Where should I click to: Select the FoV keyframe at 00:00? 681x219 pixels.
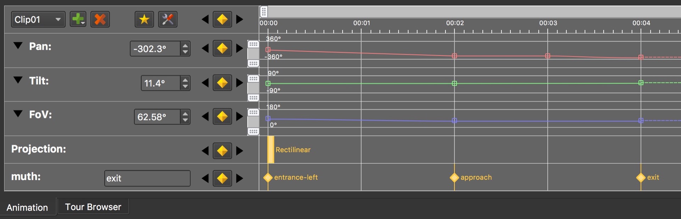(x=268, y=119)
